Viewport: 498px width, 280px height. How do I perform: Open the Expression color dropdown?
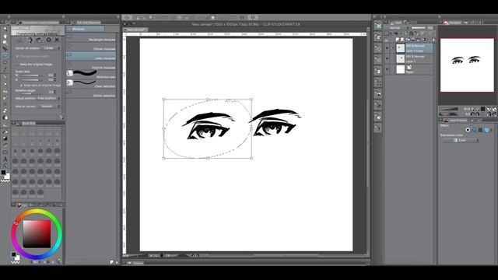click(x=461, y=140)
